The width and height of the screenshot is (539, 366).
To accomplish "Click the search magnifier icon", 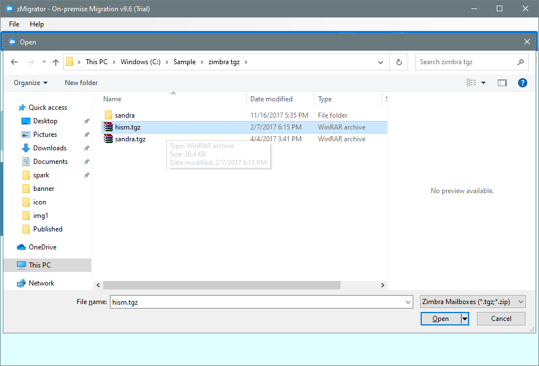I will (x=520, y=62).
